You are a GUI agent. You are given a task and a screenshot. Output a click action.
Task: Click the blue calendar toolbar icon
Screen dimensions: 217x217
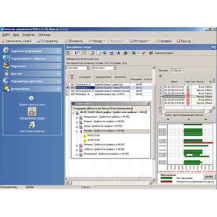[111, 53]
